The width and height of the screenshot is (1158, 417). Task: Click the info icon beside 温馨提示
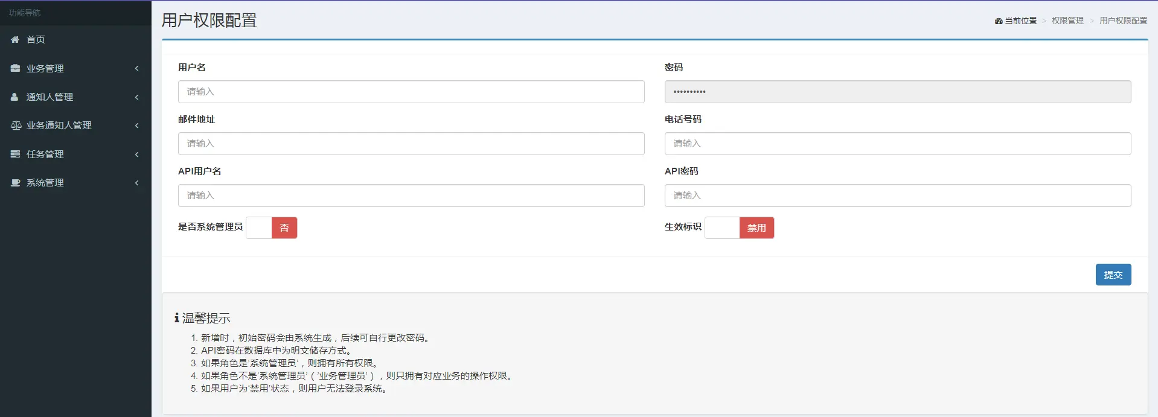176,317
